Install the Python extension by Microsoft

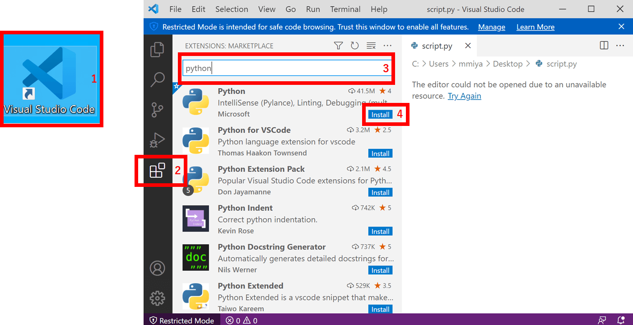tap(380, 115)
